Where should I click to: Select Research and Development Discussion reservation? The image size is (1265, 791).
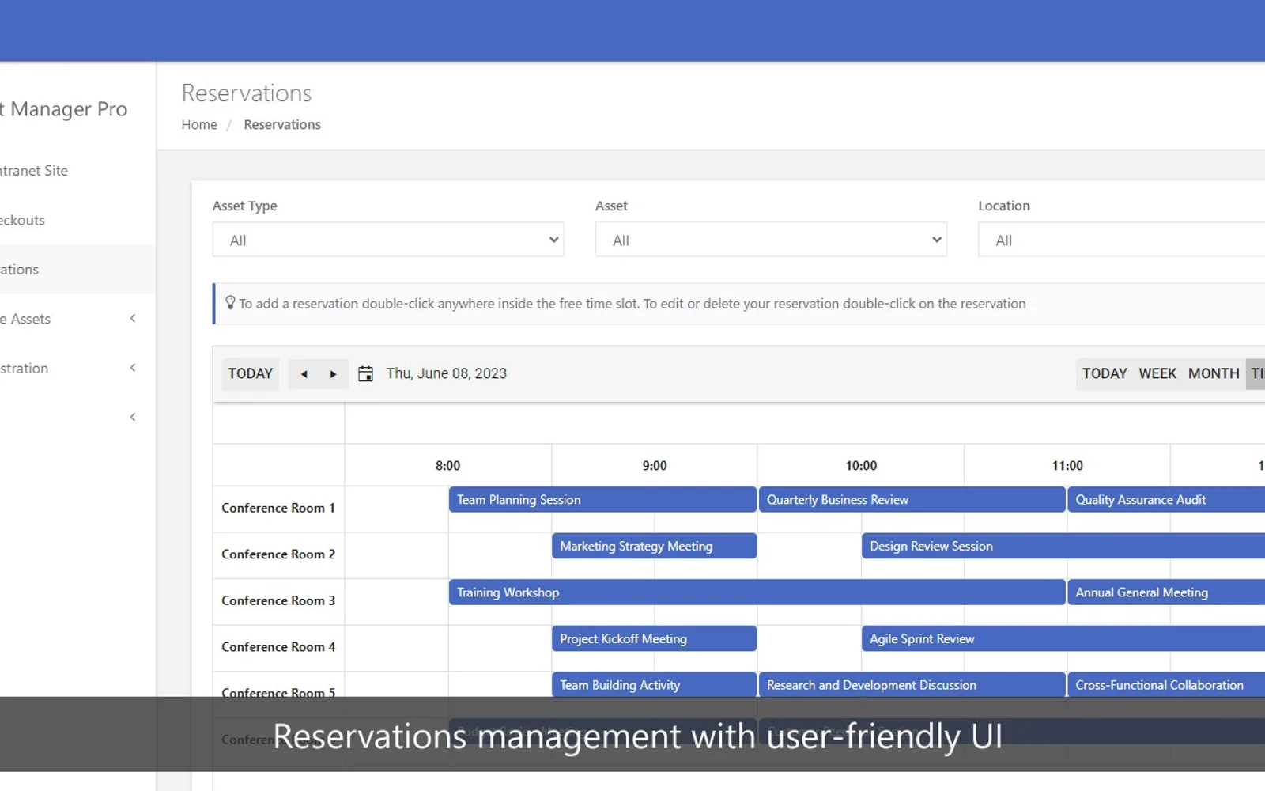(x=912, y=684)
